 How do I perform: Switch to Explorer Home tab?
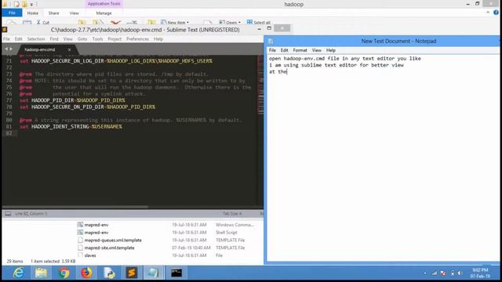point(33,13)
